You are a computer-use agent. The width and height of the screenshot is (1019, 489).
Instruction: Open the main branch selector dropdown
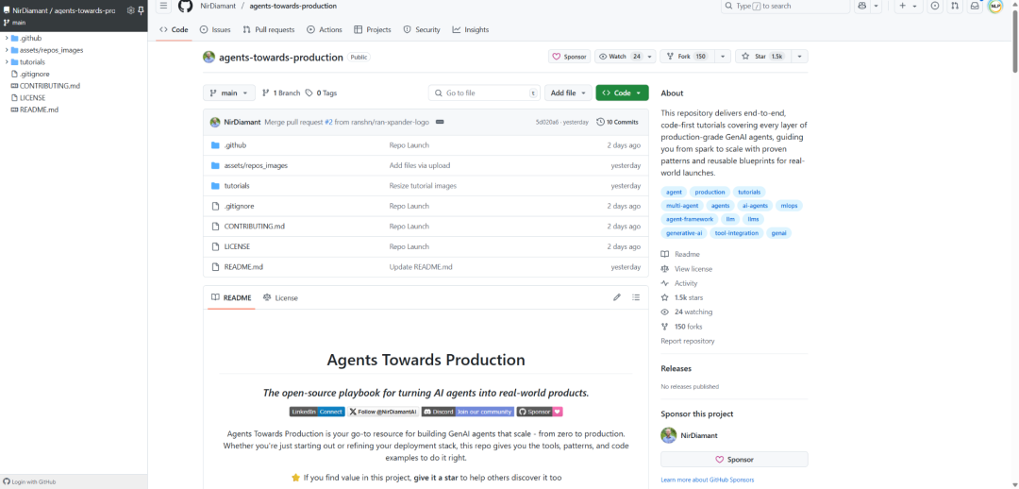tap(228, 93)
